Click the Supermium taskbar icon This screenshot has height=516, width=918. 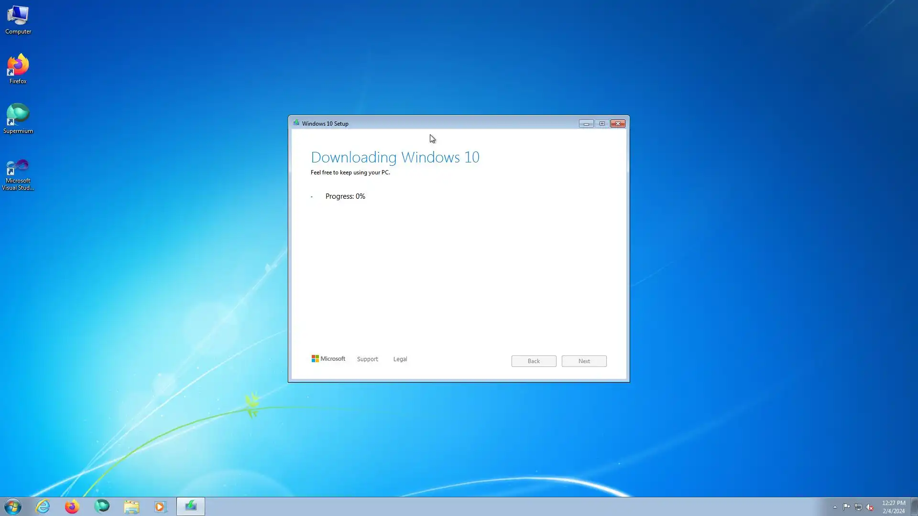click(102, 506)
